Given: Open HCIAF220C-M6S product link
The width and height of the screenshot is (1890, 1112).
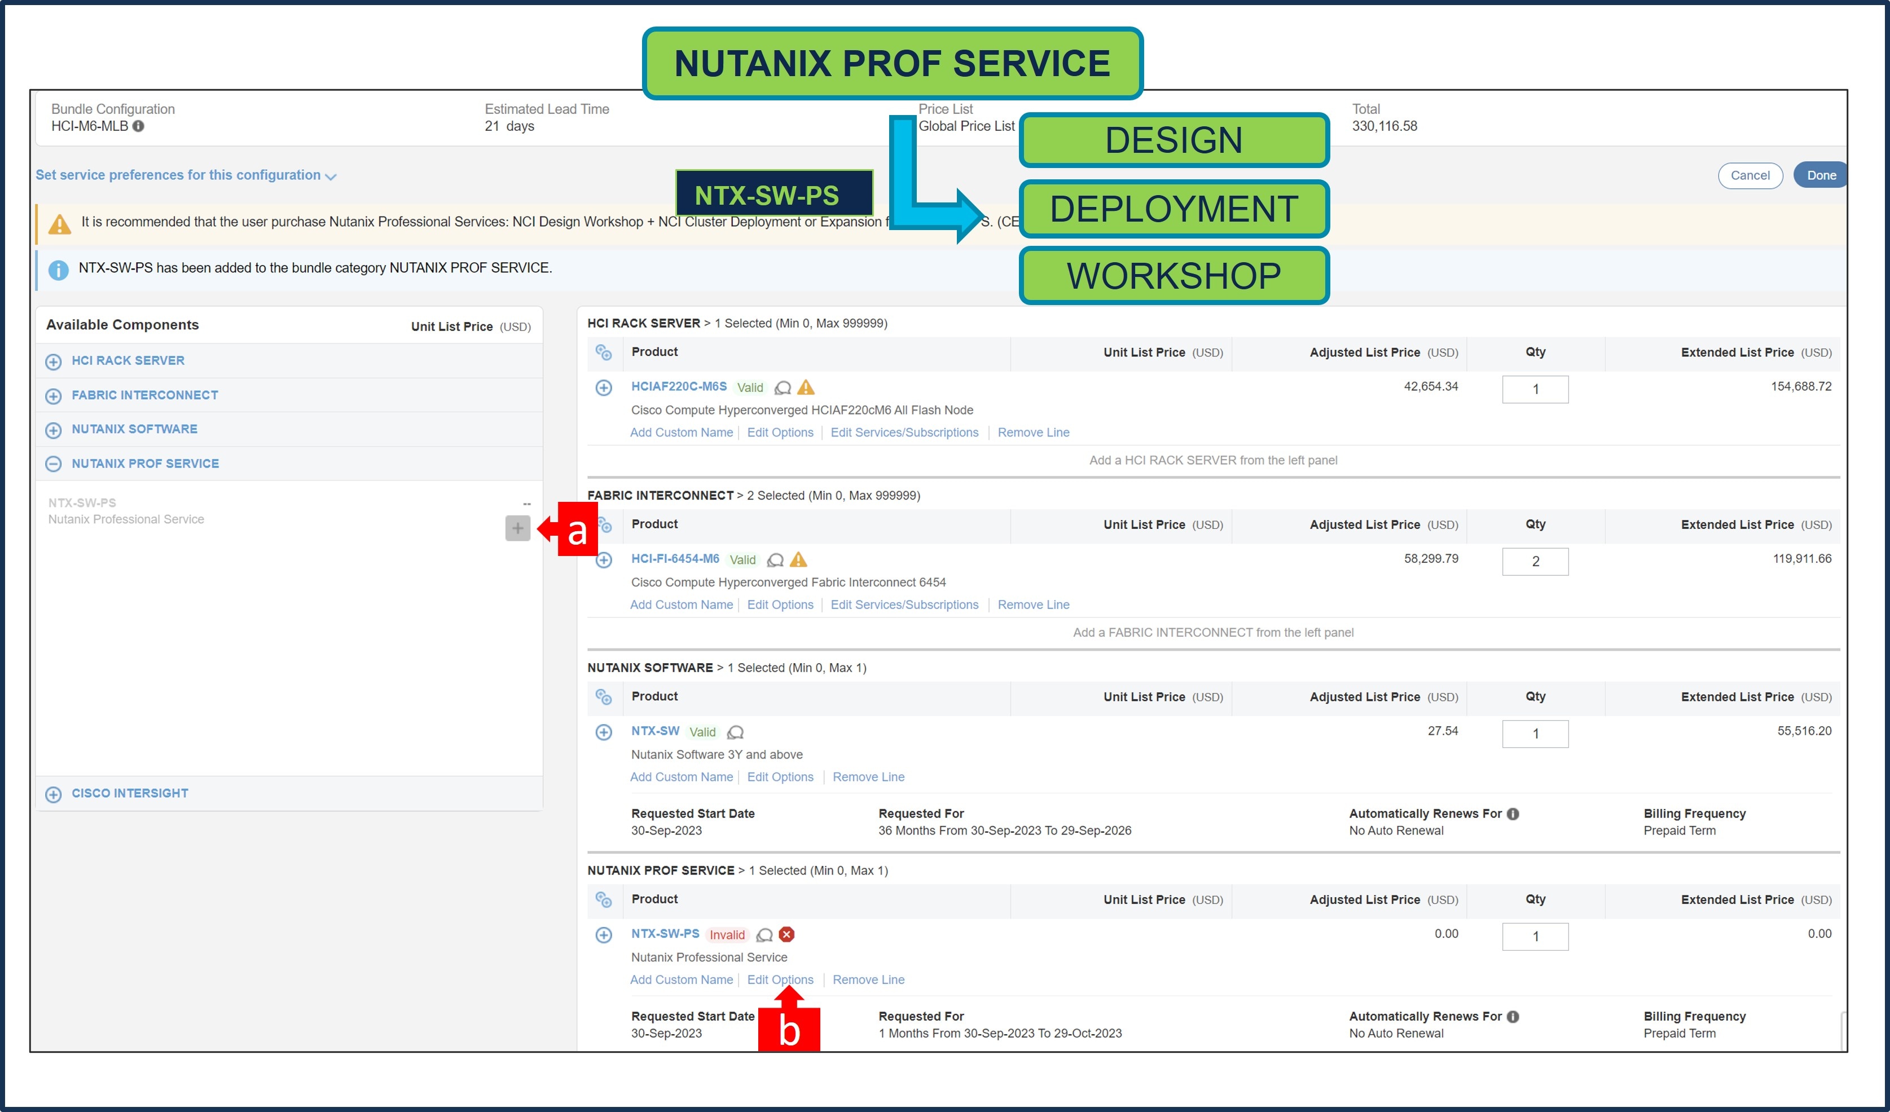Looking at the screenshot, I should pos(679,386).
